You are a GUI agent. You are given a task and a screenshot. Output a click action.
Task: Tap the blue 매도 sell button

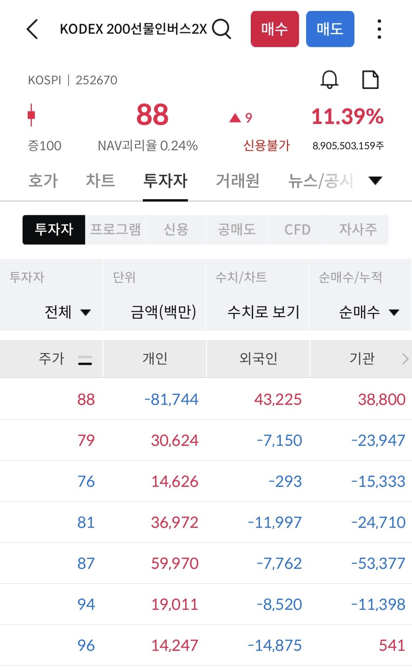[330, 29]
